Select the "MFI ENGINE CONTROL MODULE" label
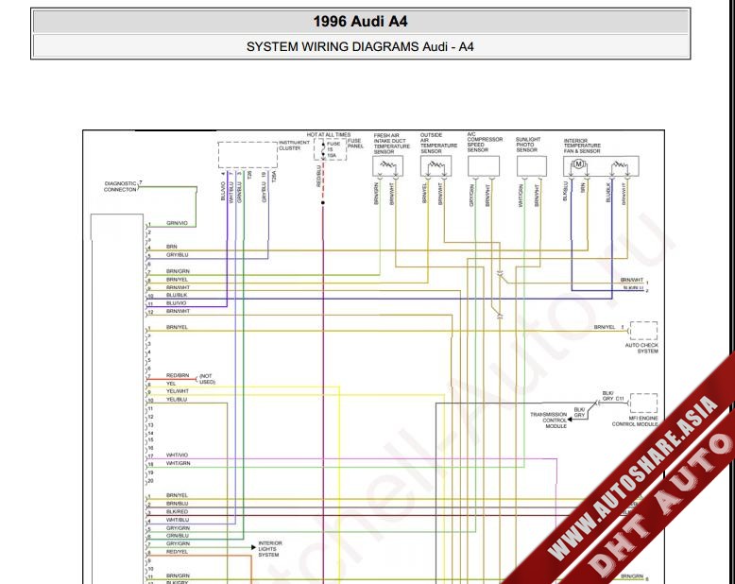 635,421
